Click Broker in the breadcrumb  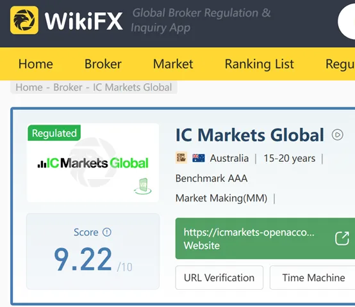pyautogui.click(x=68, y=88)
